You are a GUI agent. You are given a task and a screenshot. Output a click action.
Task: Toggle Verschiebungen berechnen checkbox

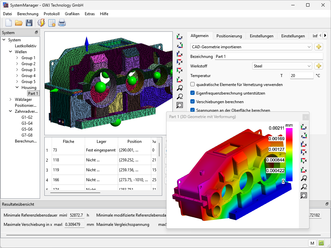tap(193, 102)
